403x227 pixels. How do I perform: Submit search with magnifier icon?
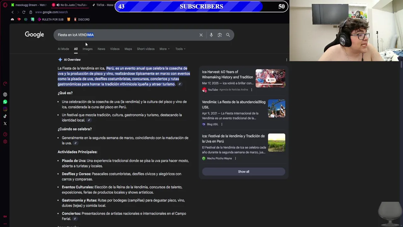(x=228, y=35)
